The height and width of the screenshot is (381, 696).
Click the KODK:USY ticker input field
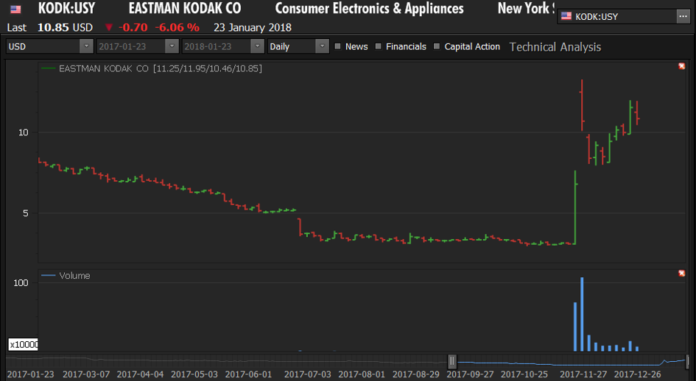617,16
